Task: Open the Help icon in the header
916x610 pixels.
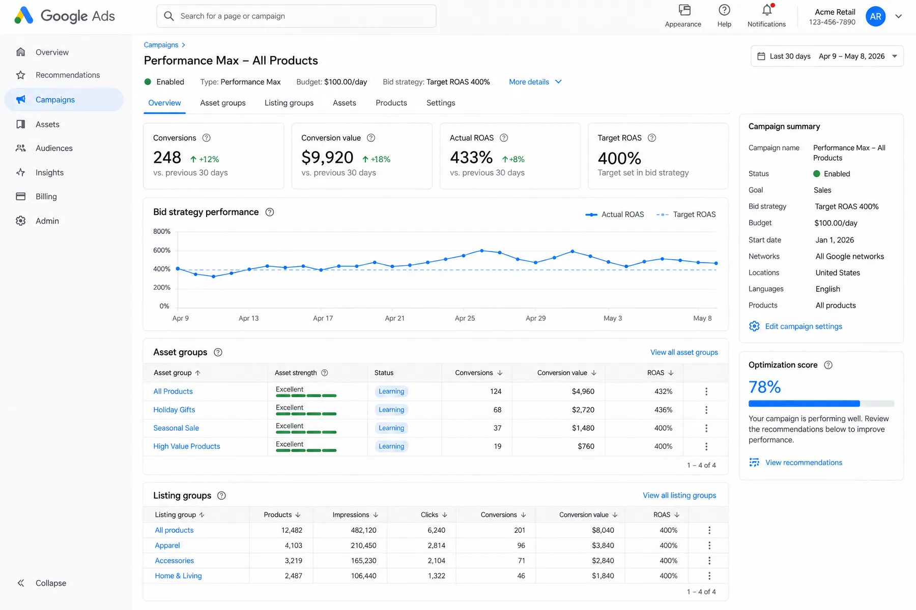Action: 724,10
